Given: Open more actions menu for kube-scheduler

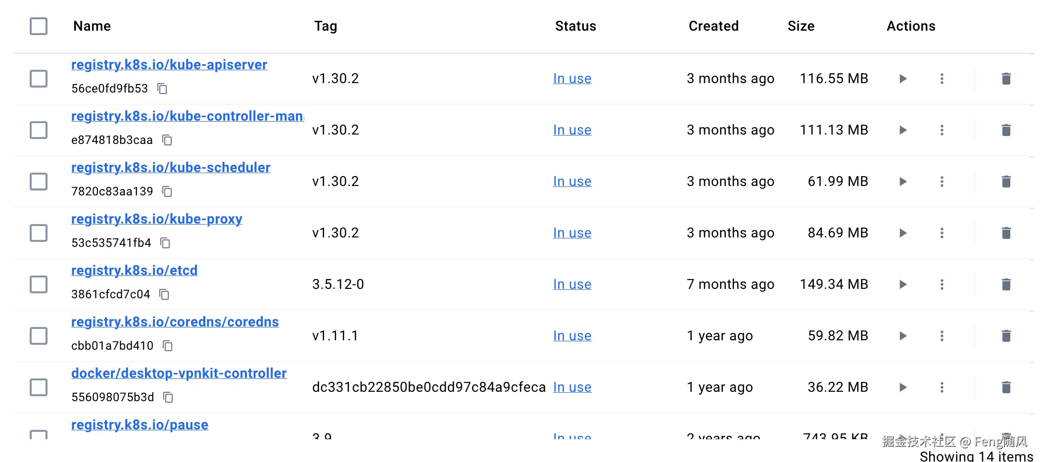Looking at the screenshot, I should pyautogui.click(x=942, y=182).
